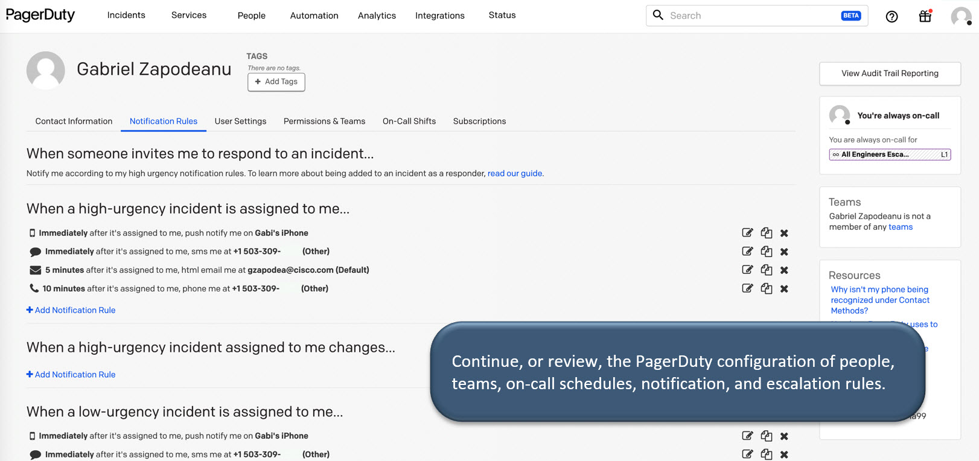The image size is (979, 461).
Task: Open the Incidents menu
Action: (x=126, y=15)
